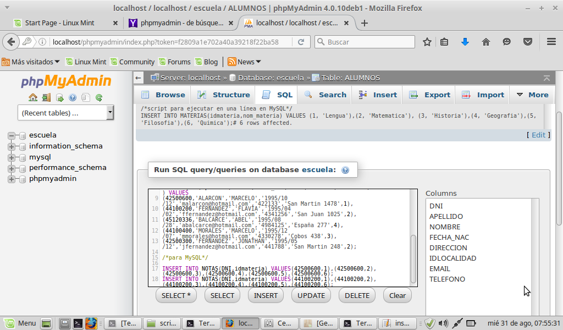Bookmark this page with the star icon
This screenshot has height=330, width=563.
tap(427, 42)
